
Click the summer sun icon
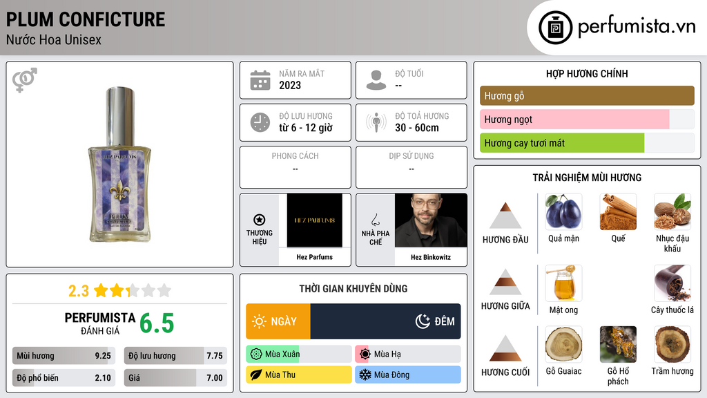point(365,354)
